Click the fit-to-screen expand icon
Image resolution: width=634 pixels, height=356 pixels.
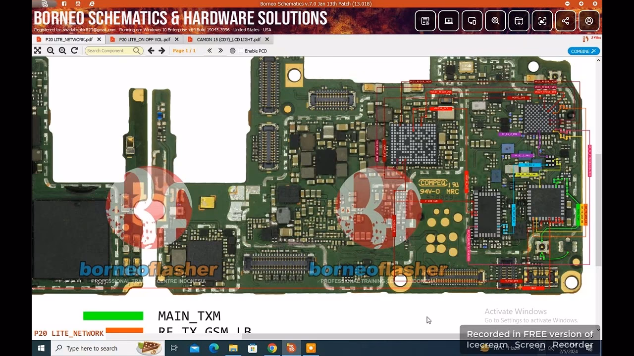point(38,50)
